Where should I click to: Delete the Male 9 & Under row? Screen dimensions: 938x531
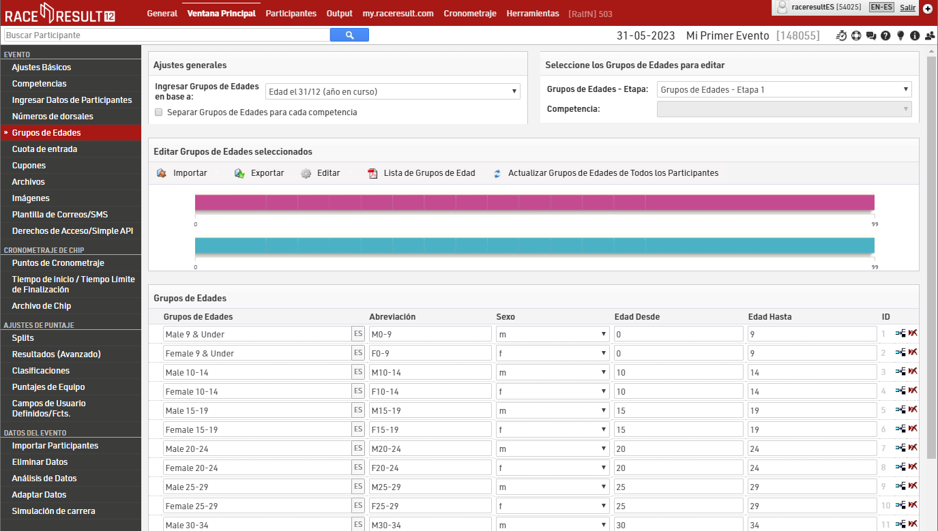pyautogui.click(x=913, y=333)
